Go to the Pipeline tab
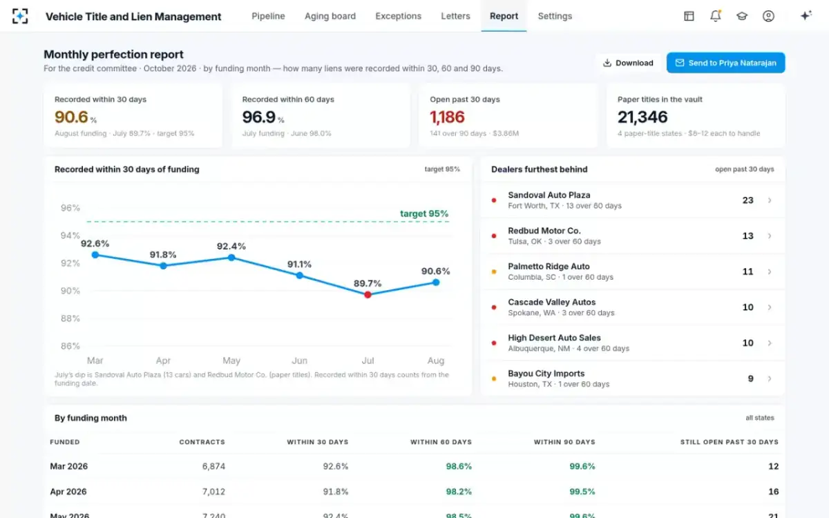 pos(268,16)
